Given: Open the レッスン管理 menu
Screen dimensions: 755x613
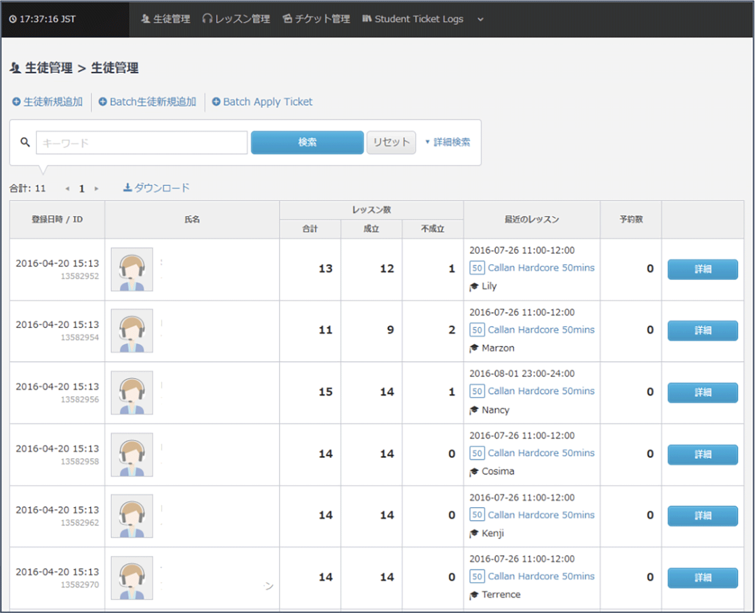Looking at the screenshot, I should tap(236, 19).
